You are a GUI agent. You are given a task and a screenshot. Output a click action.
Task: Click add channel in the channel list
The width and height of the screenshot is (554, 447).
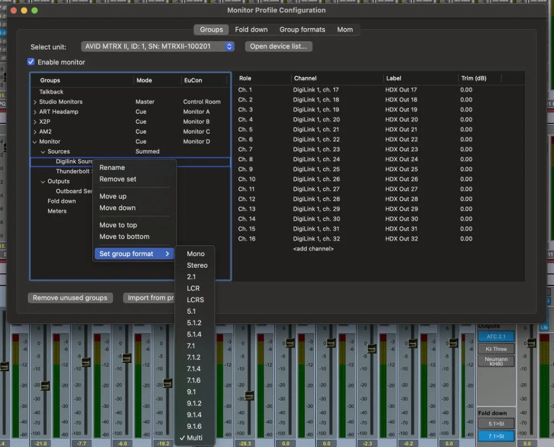coord(314,248)
